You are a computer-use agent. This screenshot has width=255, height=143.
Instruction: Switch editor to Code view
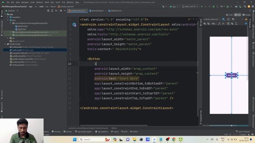click(x=229, y=15)
